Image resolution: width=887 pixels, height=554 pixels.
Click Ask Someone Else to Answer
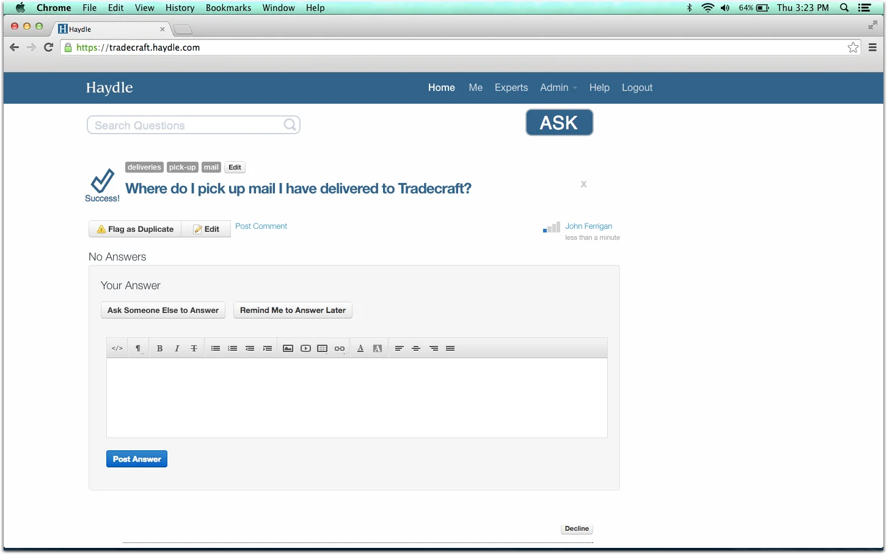point(163,311)
